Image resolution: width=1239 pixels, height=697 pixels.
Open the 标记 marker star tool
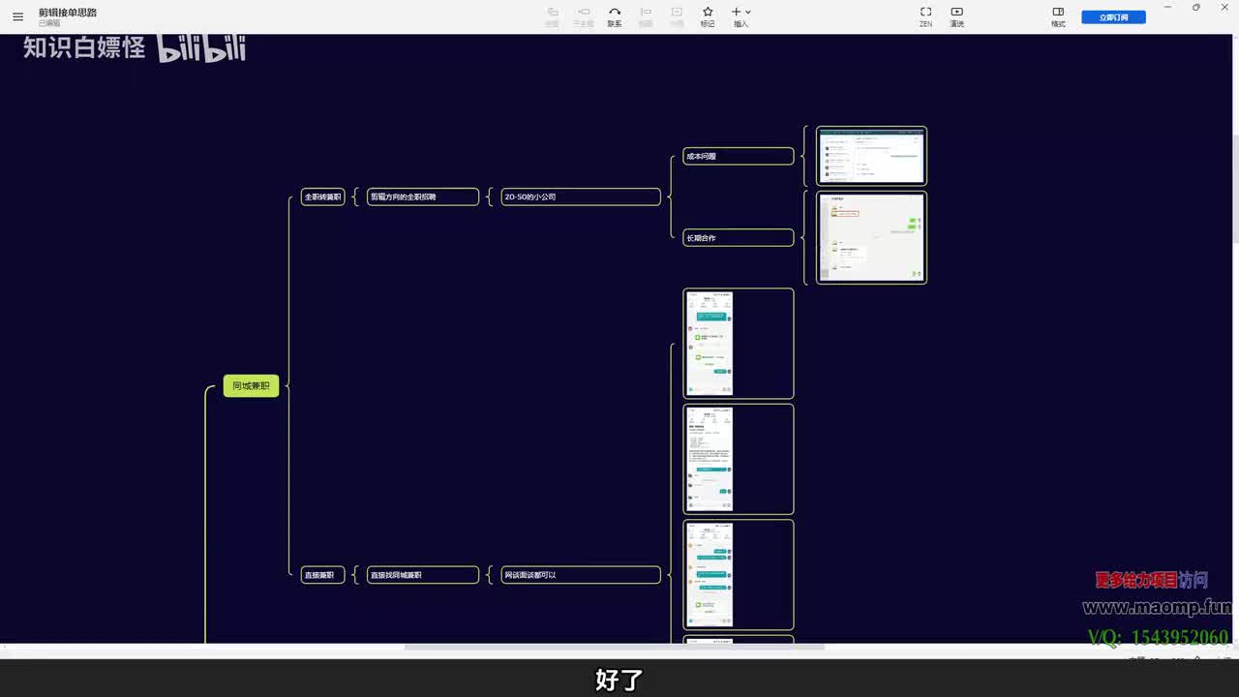pyautogui.click(x=708, y=16)
